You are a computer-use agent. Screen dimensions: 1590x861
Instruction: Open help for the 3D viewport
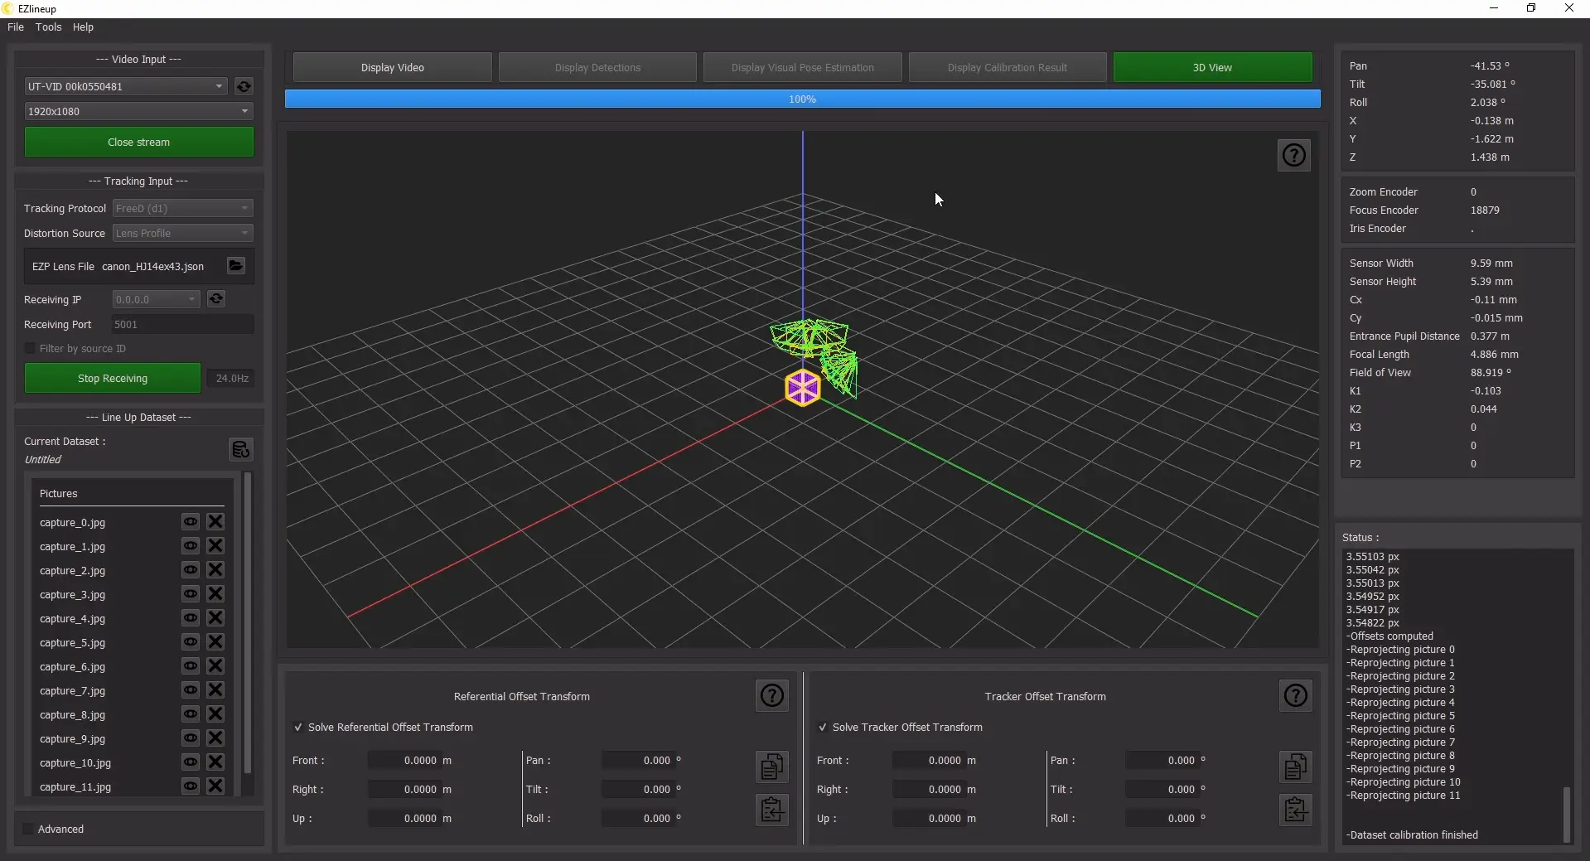point(1293,156)
